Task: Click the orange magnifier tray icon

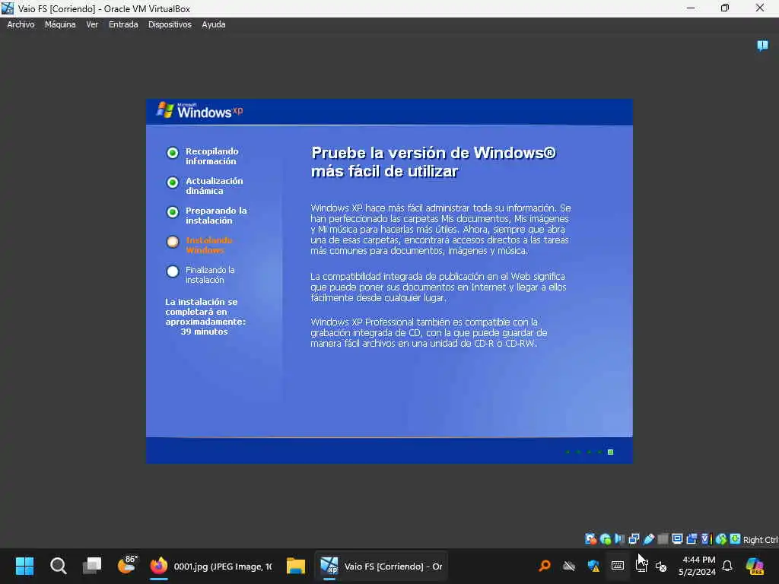Action: (x=545, y=566)
